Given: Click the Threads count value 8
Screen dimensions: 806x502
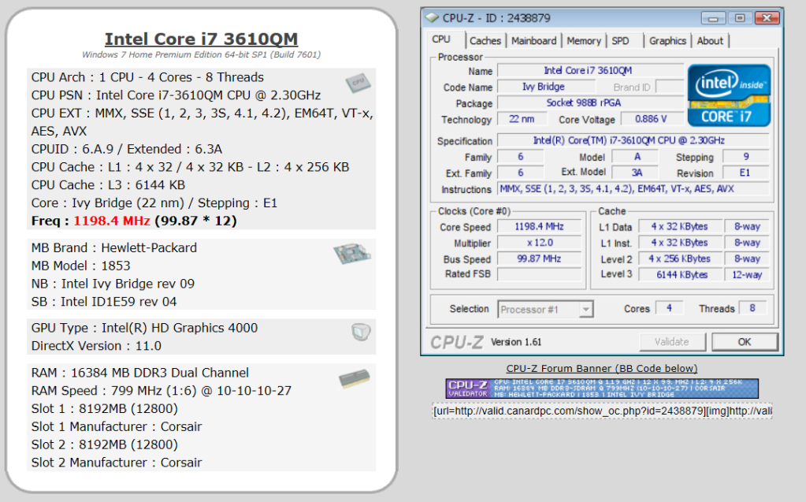Looking at the screenshot, I should pos(752,308).
